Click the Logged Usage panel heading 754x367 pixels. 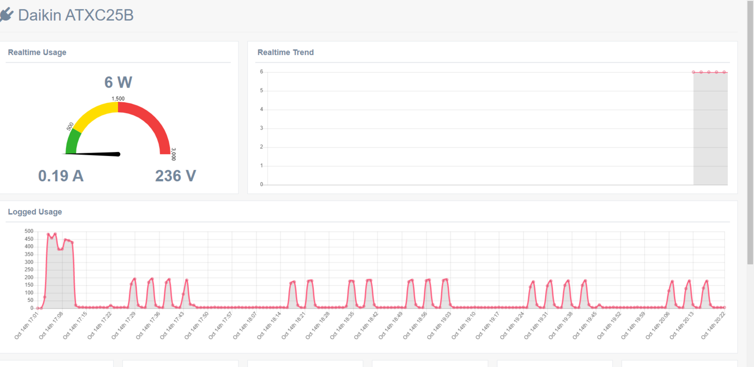click(x=35, y=212)
